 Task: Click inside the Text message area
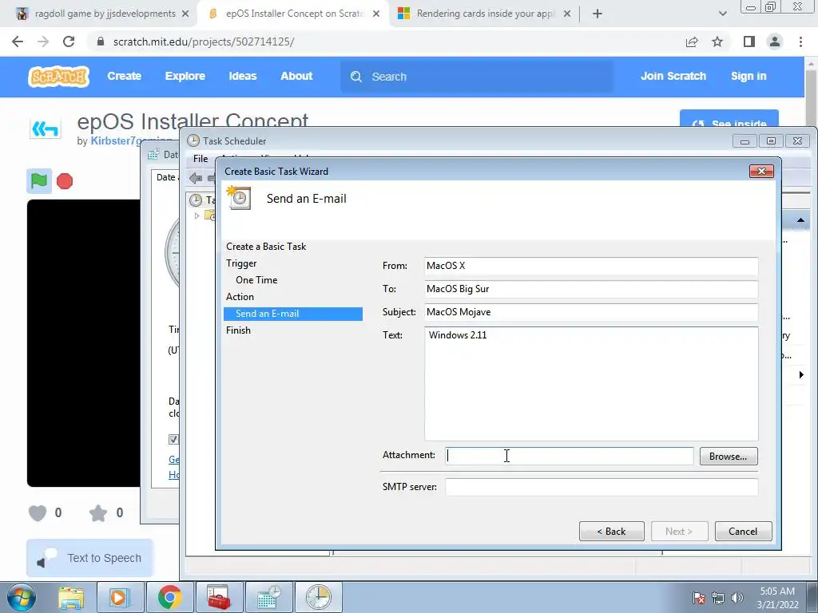pyautogui.click(x=591, y=384)
